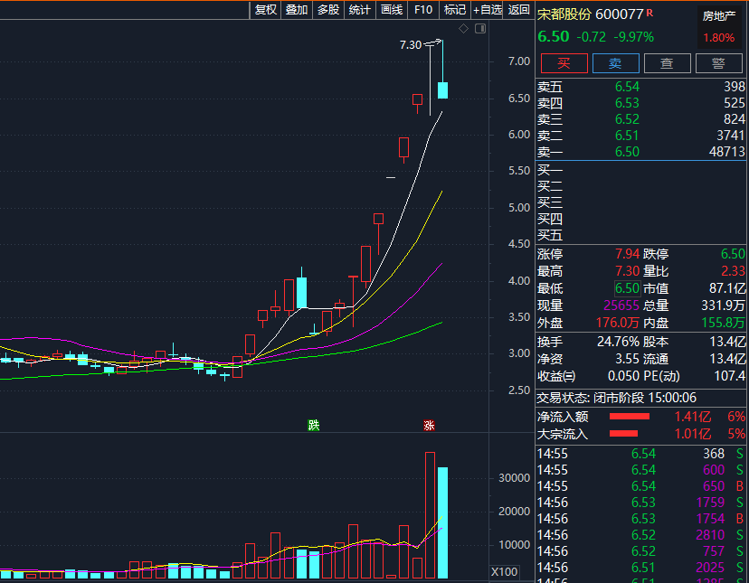Click the red R badge beside 600077
This screenshot has width=749, height=583.
pos(649,13)
